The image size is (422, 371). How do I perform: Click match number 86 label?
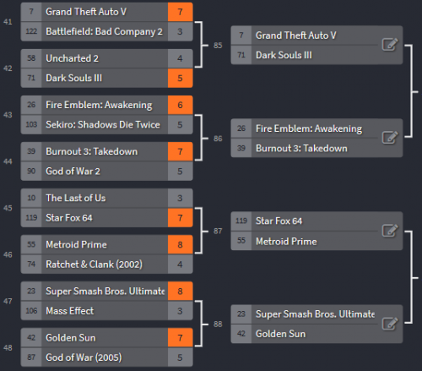(218, 139)
